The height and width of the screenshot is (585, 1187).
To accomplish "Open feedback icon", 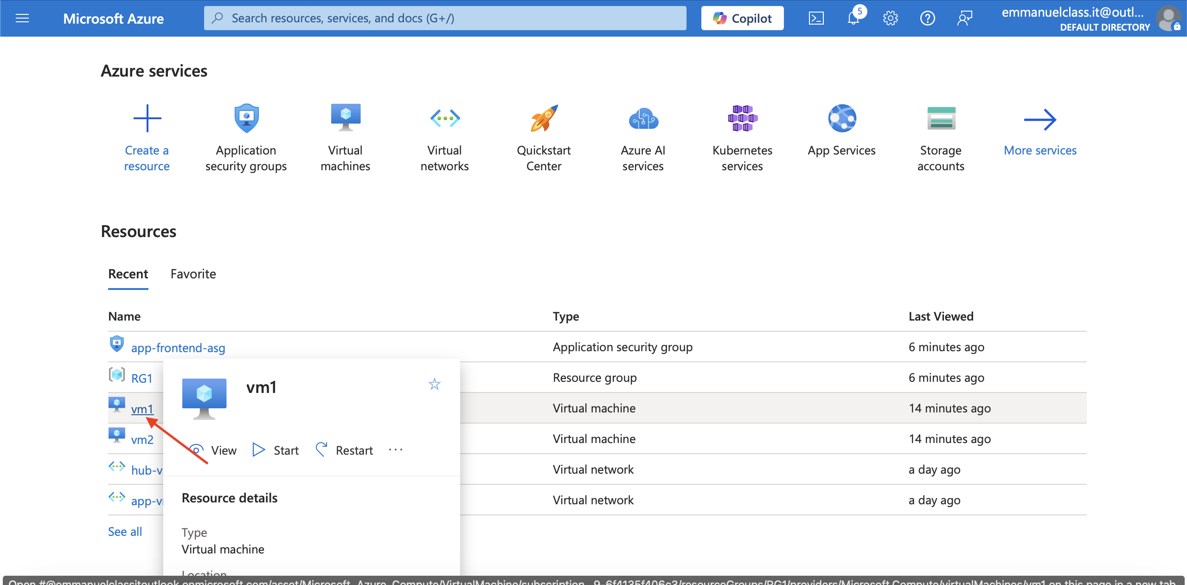I will pyautogui.click(x=964, y=18).
